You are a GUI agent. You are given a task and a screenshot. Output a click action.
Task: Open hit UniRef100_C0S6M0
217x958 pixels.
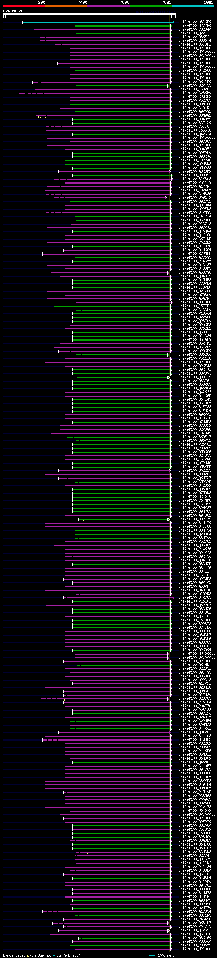195,93
